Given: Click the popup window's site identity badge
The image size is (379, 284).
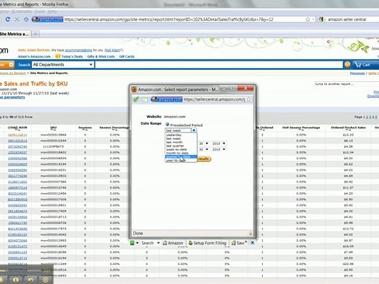Looking at the screenshot, I should click(167, 99).
